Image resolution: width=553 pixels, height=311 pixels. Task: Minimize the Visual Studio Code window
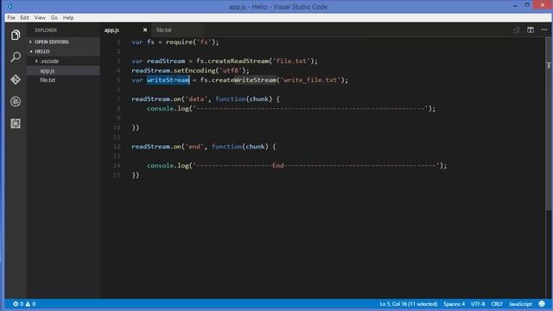click(515, 6)
